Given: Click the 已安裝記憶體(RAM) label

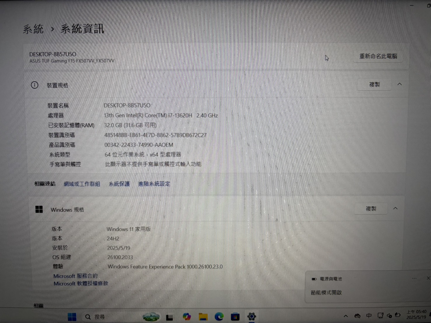Looking at the screenshot, I should pos(71,125).
